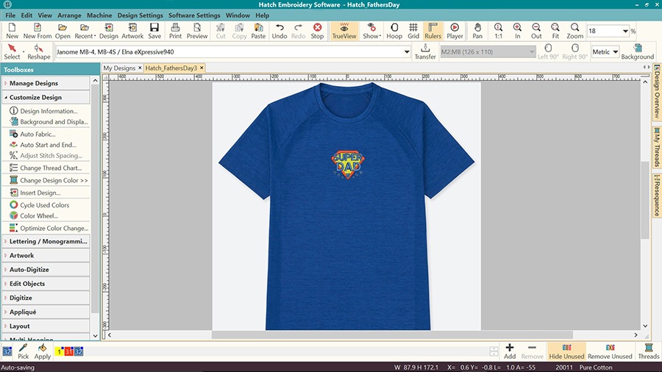Expand the Lettering / Monogramming toolbox

[x=48, y=241]
